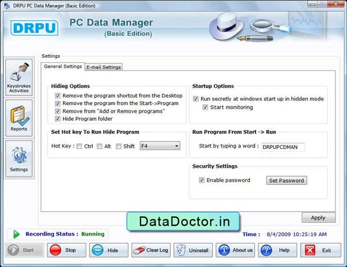Open the About us info button
Image resolution: width=347 pixels, height=267 pixels.
(235, 250)
